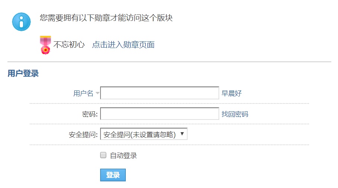The image size is (338, 188).
Task: Focus the username input field
Action: click(160, 93)
